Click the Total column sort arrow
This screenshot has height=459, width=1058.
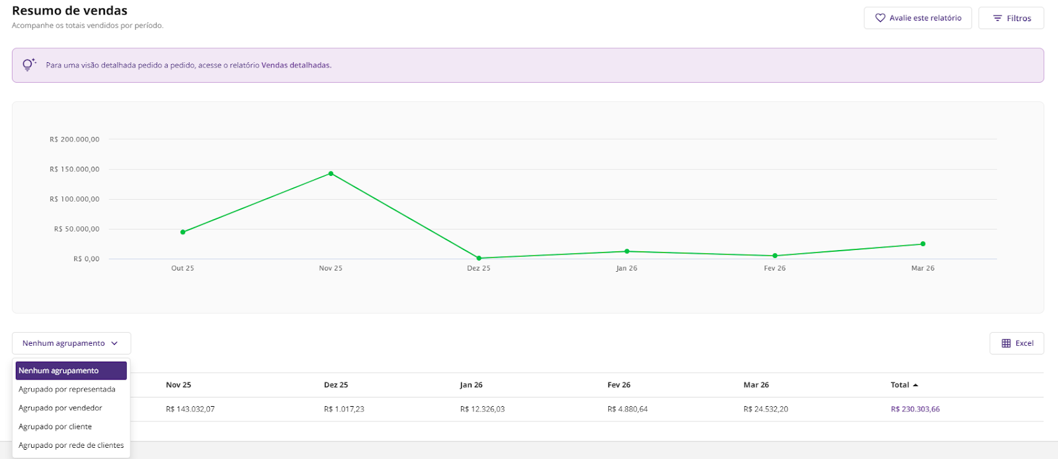[915, 385]
